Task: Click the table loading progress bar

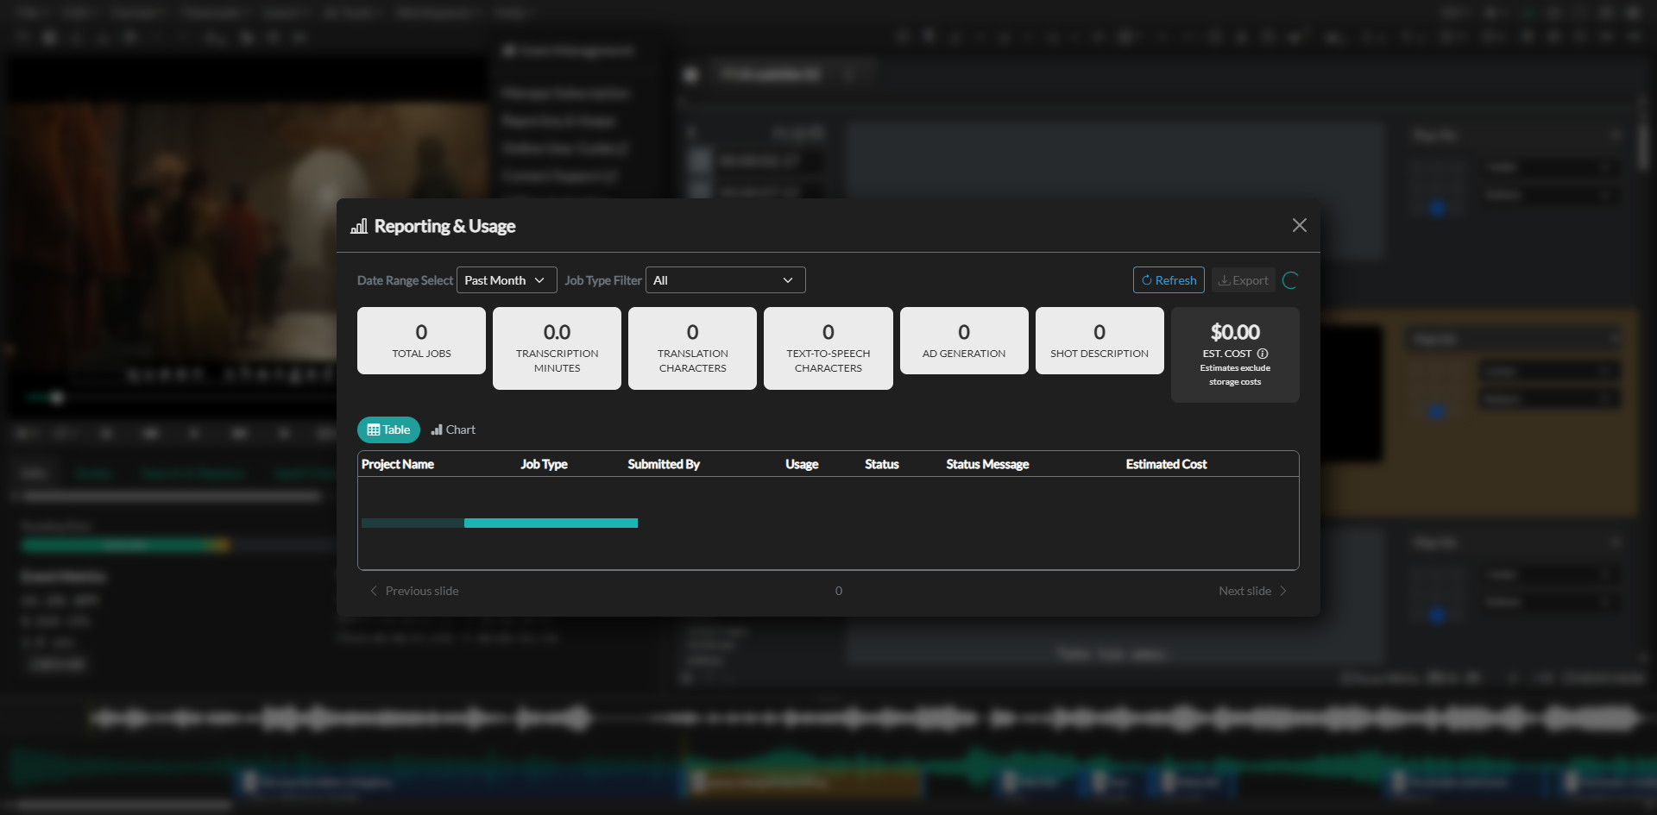Action: click(500, 523)
